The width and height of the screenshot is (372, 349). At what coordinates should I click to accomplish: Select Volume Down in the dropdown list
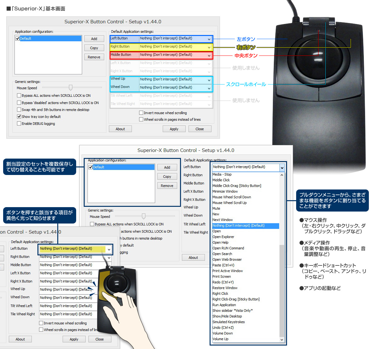click(x=245, y=334)
